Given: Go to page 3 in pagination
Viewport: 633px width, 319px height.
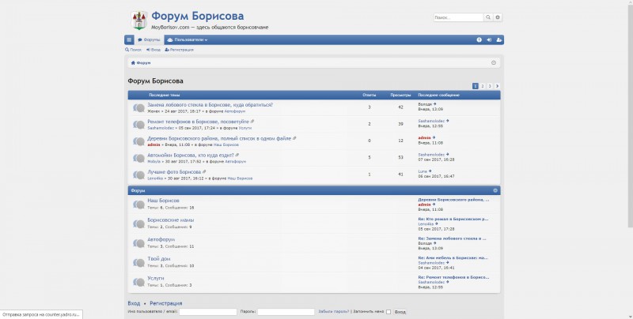Looking at the screenshot, I should click(490, 86).
